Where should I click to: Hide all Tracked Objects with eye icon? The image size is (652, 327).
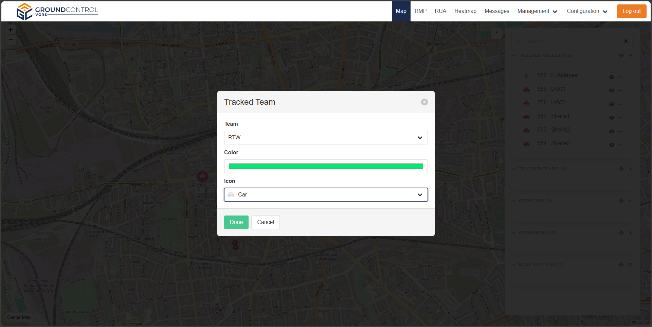tap(621, 55)
